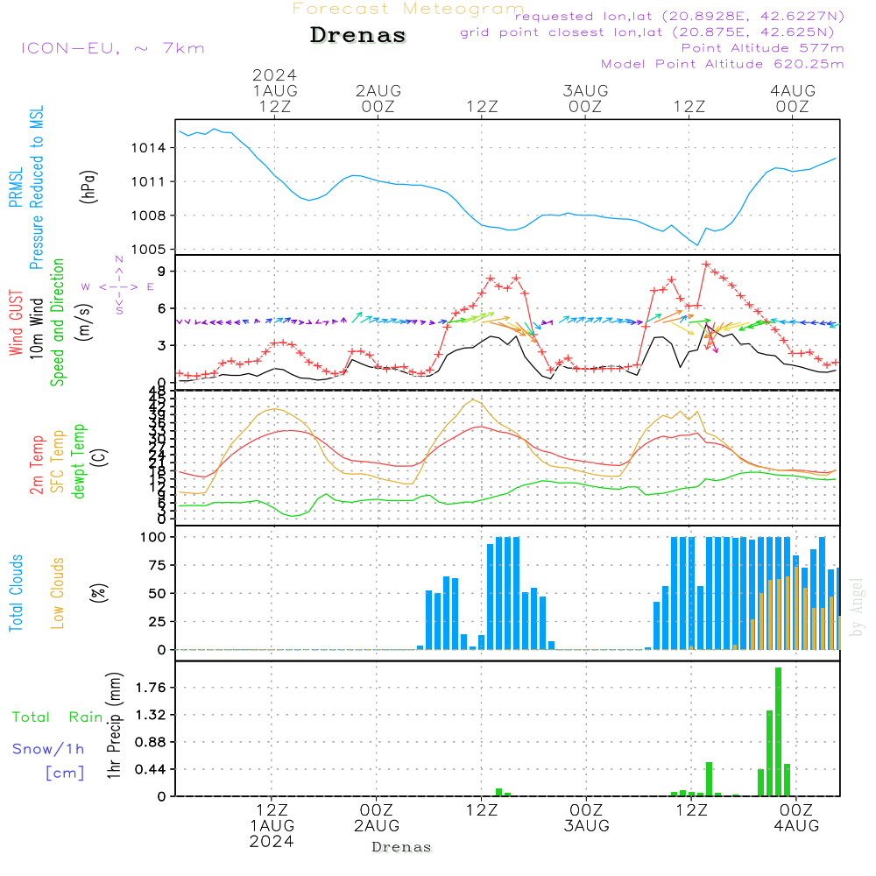Click the '3AUG 00Z' label above the pressure chart
Image resolution: width=876 pixels, height=876 pixels.
585,98
